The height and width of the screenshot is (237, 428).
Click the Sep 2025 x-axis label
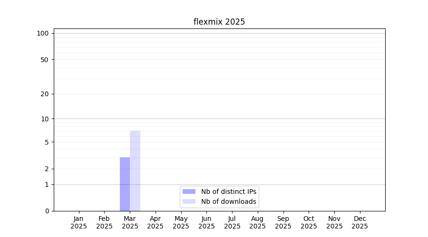coord(283,222)
